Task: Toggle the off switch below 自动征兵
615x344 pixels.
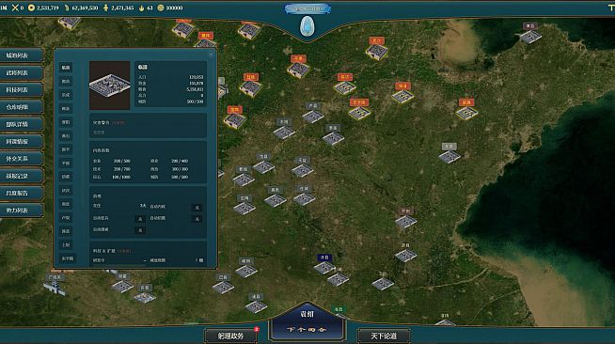Action: coord(140,230)
